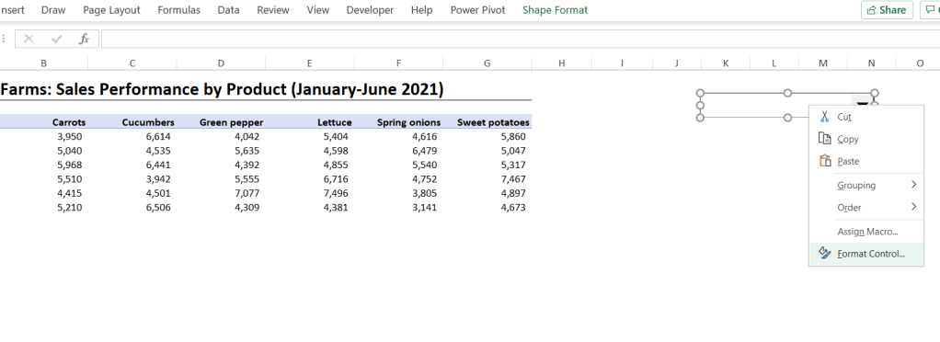
Task: Click the Share button
Action: pos(887,10)
